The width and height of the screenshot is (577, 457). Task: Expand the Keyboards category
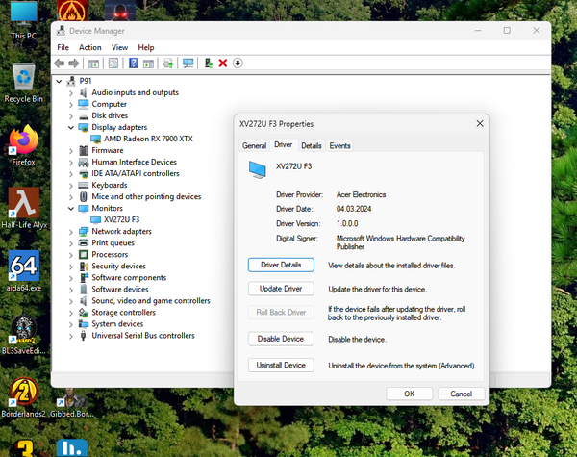point(71,186)
